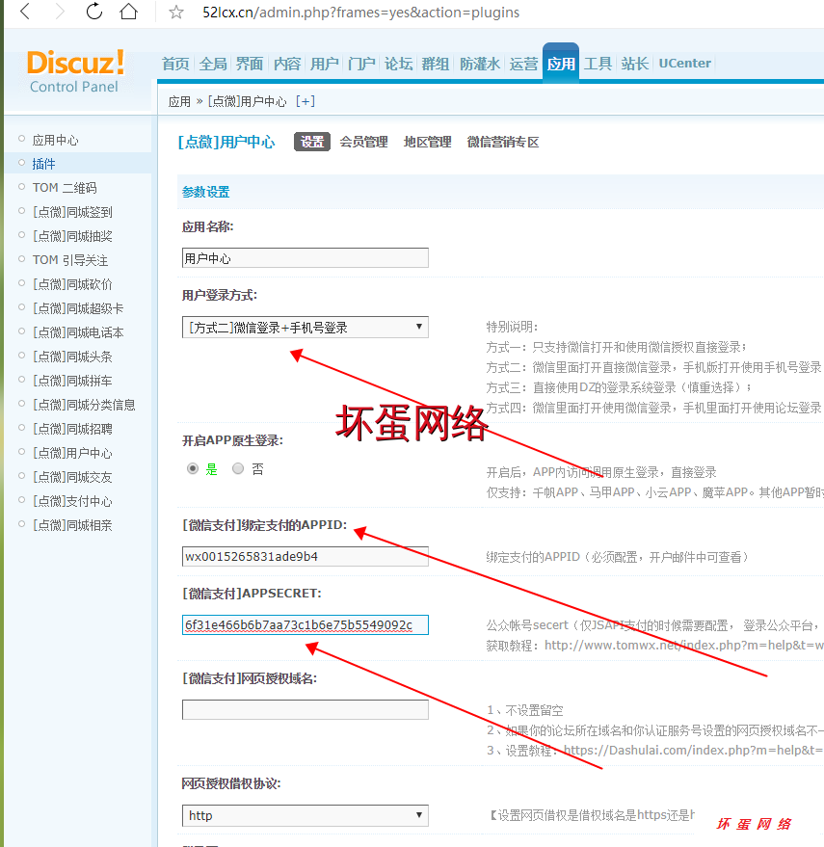Click the Discuz! Control Panel logo
The width and height of the screenshot is (824, 847).
(x=75, y=71)
